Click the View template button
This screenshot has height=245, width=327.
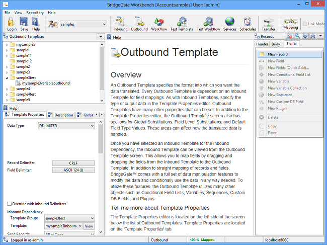coord(89,226)
